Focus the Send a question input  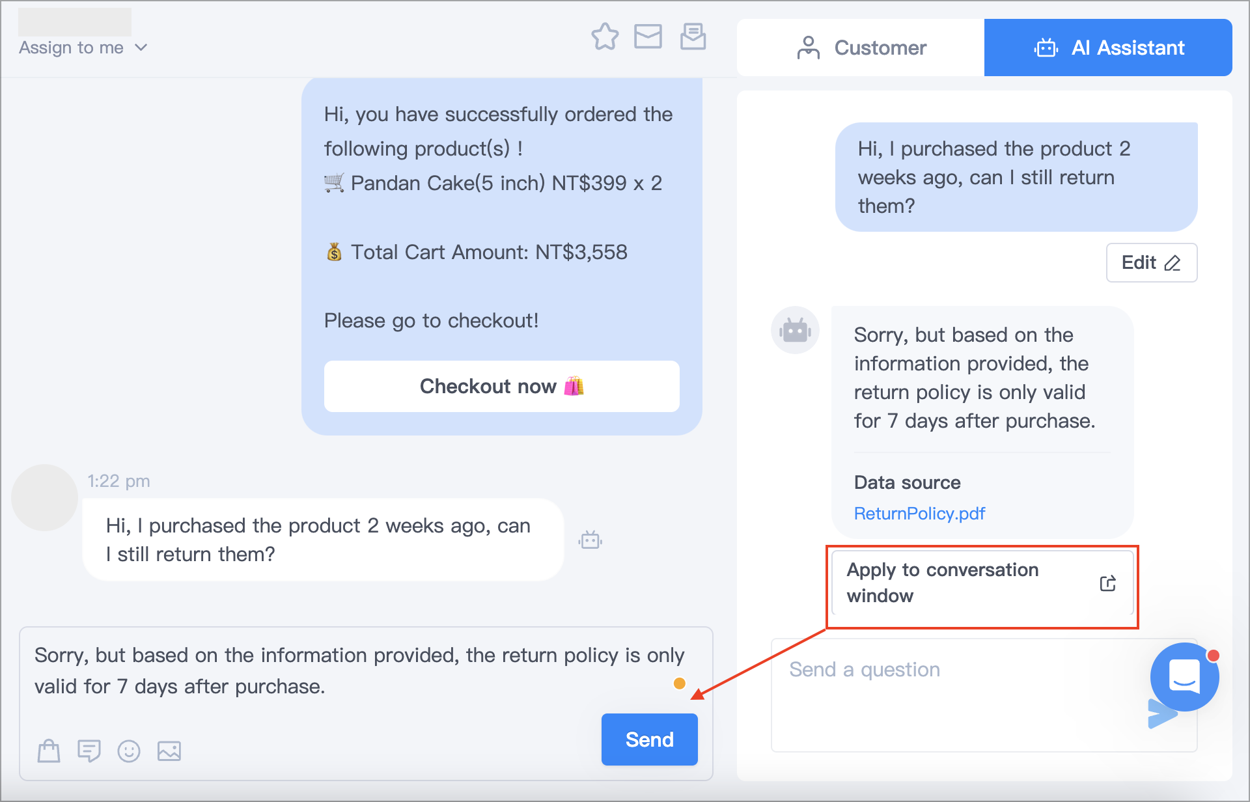pos(957,695)
